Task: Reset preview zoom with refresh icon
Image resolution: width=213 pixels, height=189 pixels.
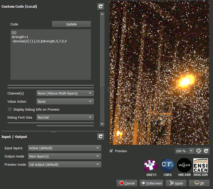Action: 206,151
